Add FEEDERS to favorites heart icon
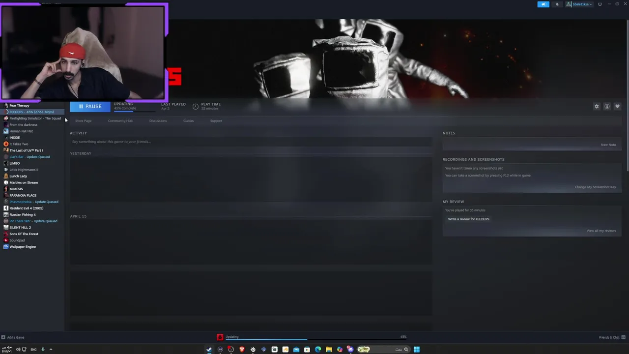The width and height of the screenshot is (629, 354). [x=617, y=106]
